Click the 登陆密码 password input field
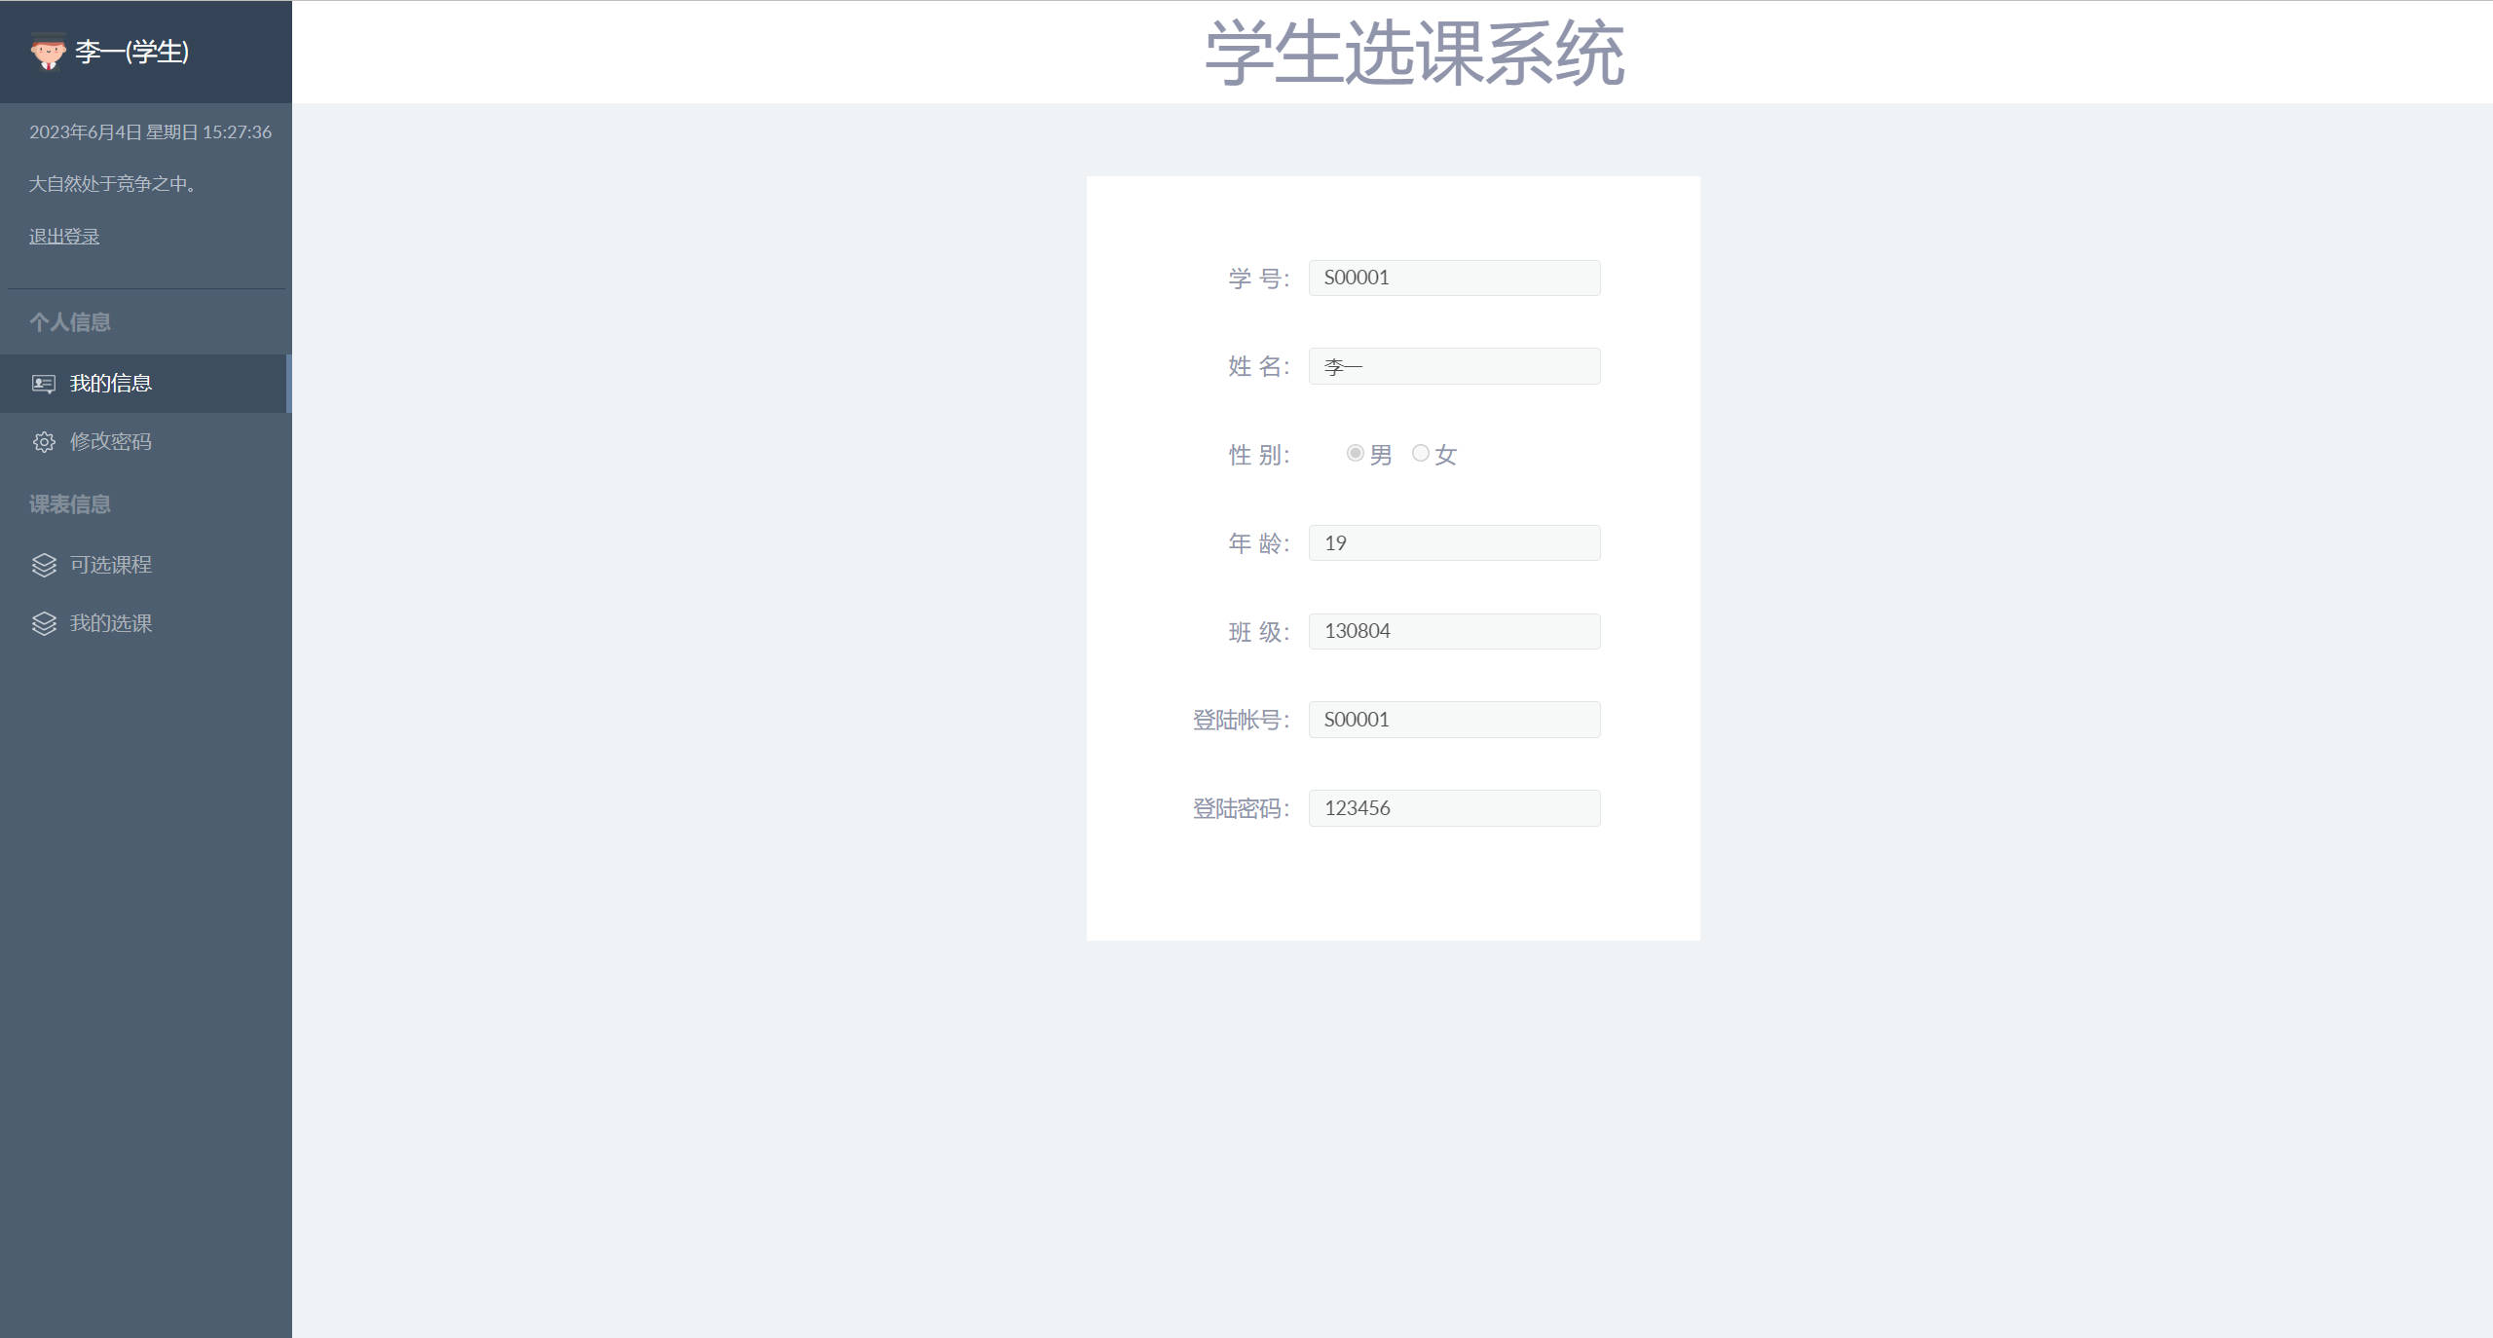The image size is (2493, 1338). point(1454,807)
